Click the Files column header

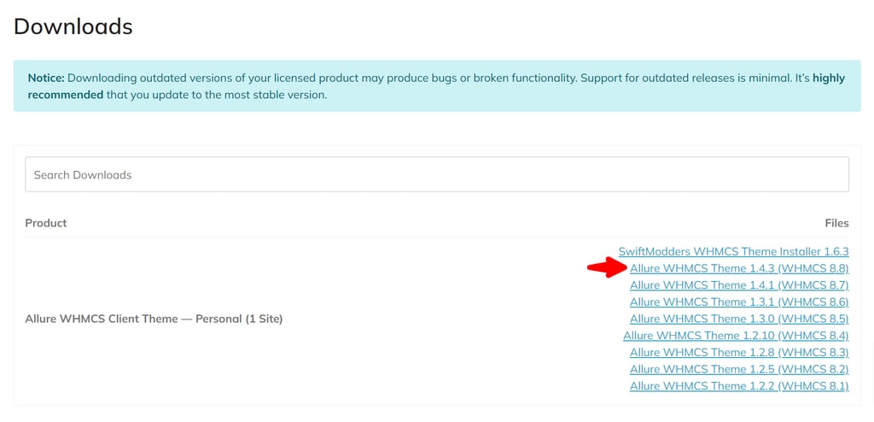tap(836, 223)
